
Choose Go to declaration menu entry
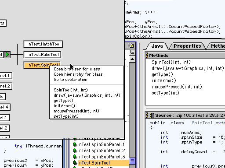point(70,80)
